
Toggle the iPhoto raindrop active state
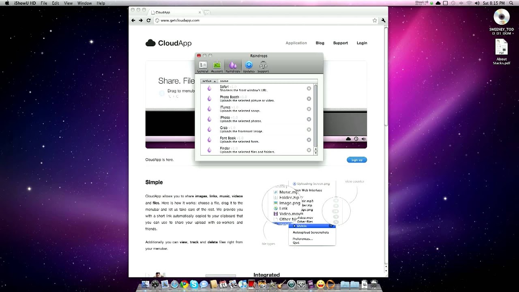[x=209, y=119]
